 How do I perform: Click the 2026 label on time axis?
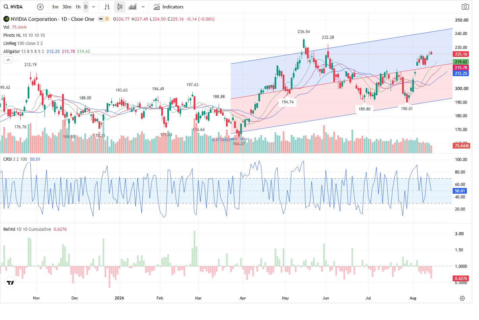pos(119,298)
